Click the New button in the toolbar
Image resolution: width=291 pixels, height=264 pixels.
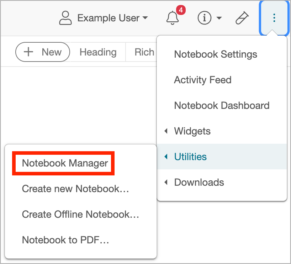pyautogui.click(x=42, y=52)
